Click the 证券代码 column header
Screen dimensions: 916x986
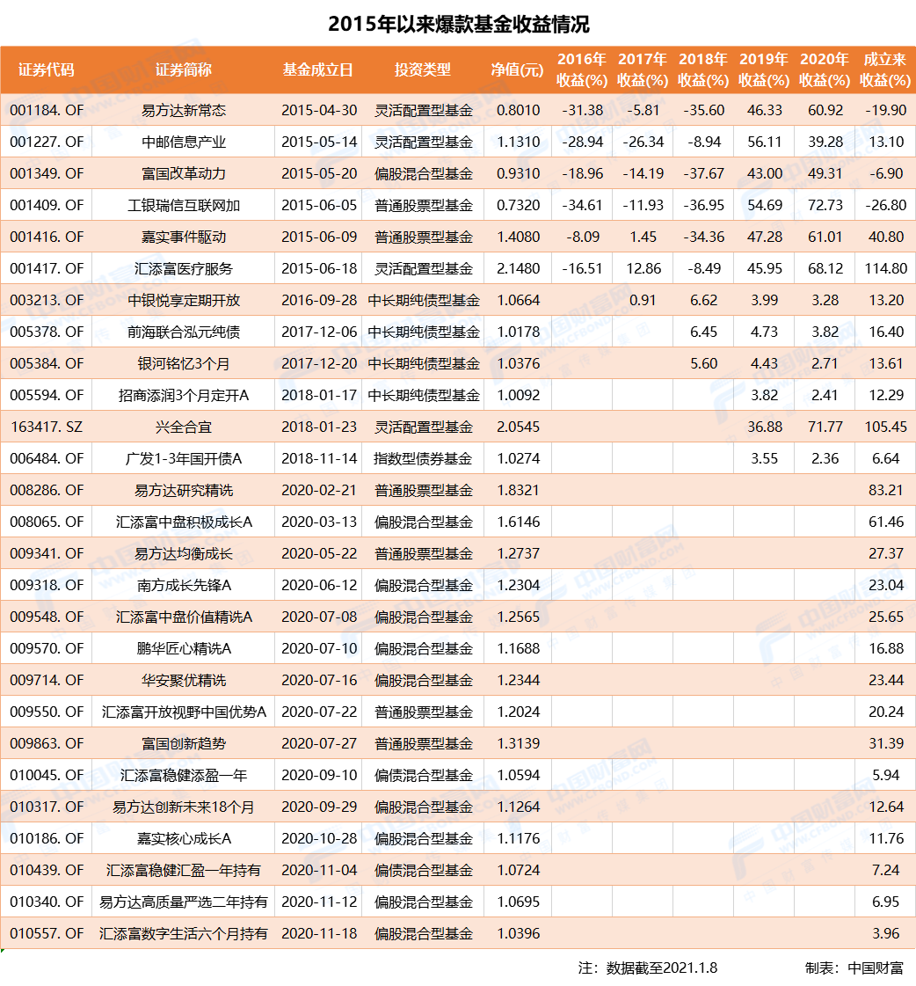click(46, 69)
